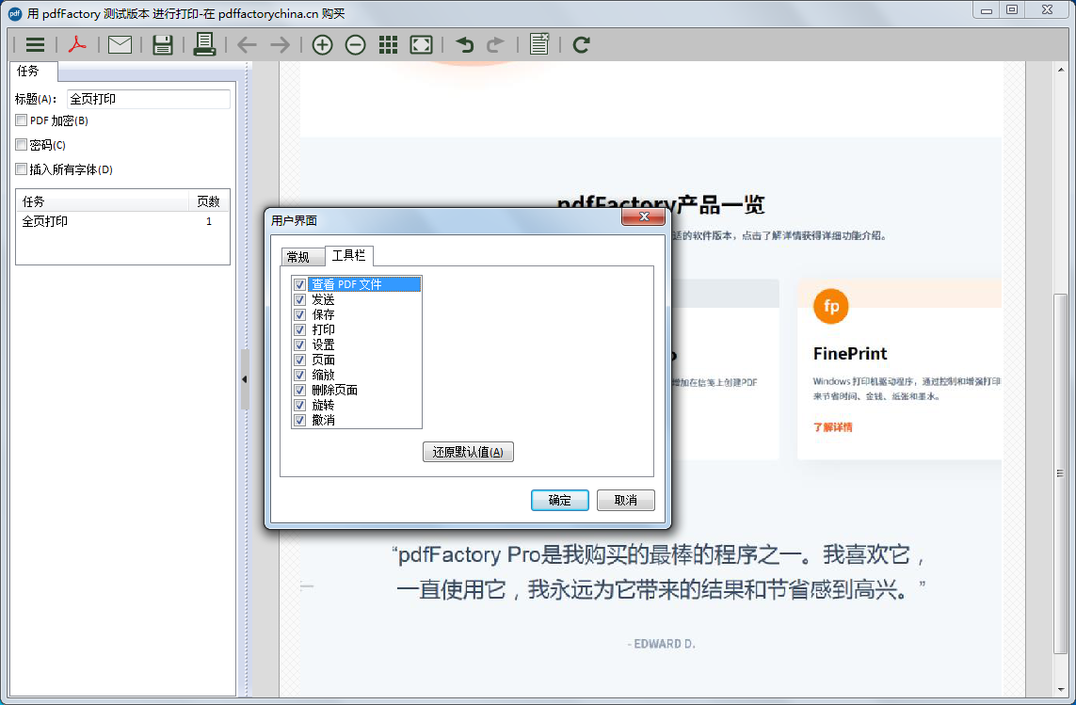Click the pdfFactory window title icon
Image resolution: width=1076 pixels, height=705 pixels.
coord(15,14)
